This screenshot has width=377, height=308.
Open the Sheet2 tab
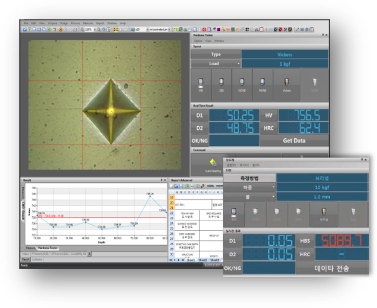tap(202, 260)
